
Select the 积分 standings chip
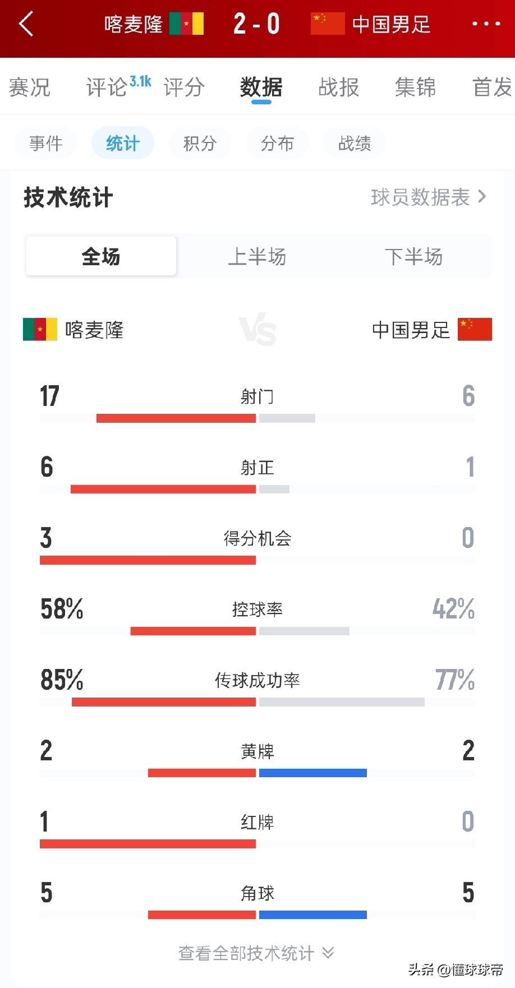[200, 144]
